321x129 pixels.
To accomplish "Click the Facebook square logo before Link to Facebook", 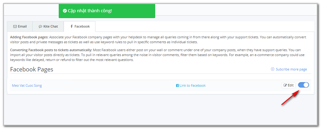I will [x=177, y=85].
